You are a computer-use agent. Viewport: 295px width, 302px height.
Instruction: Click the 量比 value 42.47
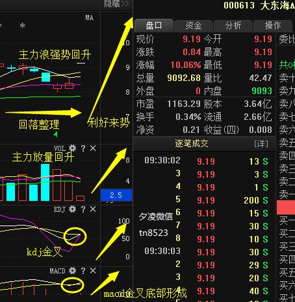click(x=261, y=78)
